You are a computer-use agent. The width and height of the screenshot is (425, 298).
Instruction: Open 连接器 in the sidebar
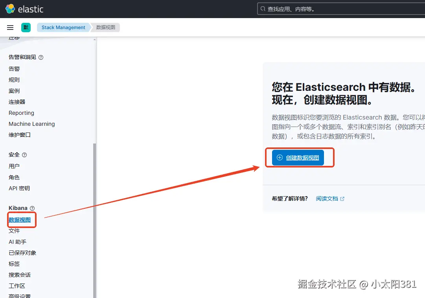click(17, 102)
